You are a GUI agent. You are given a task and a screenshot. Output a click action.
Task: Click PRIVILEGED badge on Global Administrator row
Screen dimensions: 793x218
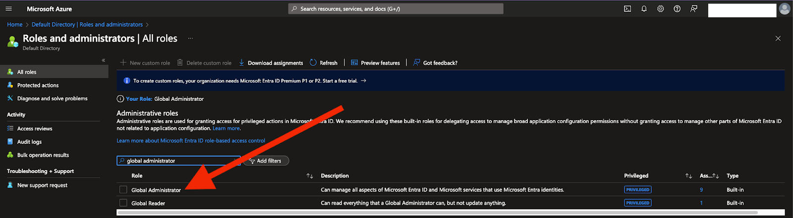(x=638, y=190)
